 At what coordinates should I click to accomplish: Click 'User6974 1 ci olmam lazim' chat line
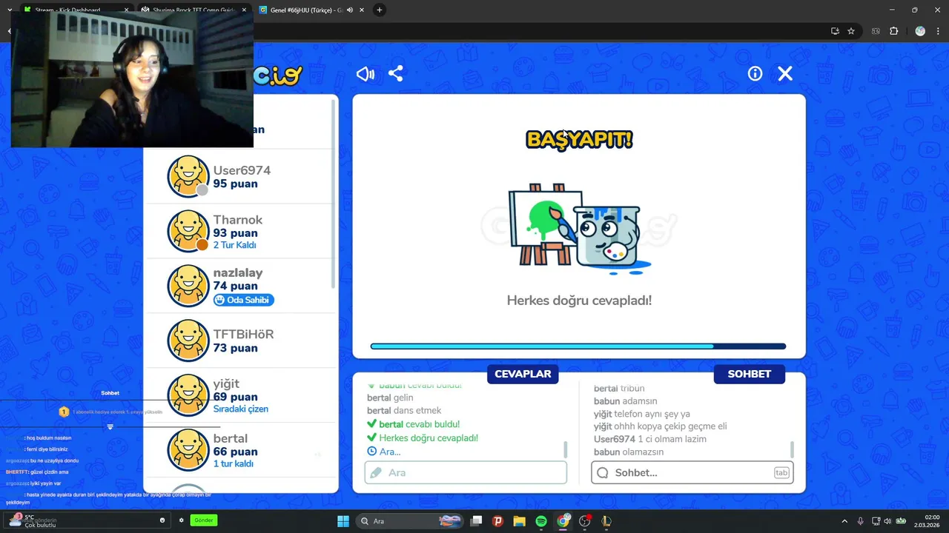click(x=650, y=439)
